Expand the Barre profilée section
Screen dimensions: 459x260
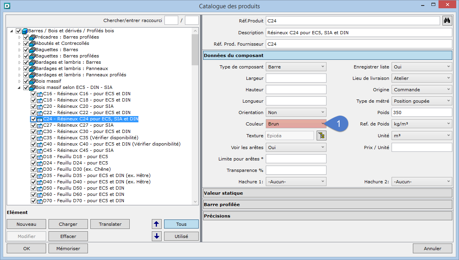tap(327, 205)
